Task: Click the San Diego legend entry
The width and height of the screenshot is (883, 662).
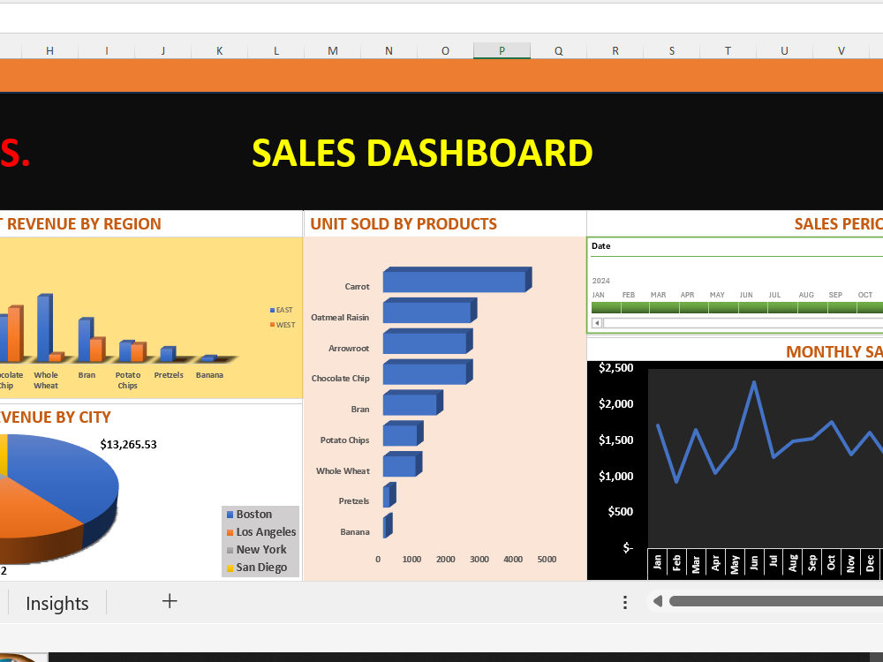Action: [x=257, y=568]
